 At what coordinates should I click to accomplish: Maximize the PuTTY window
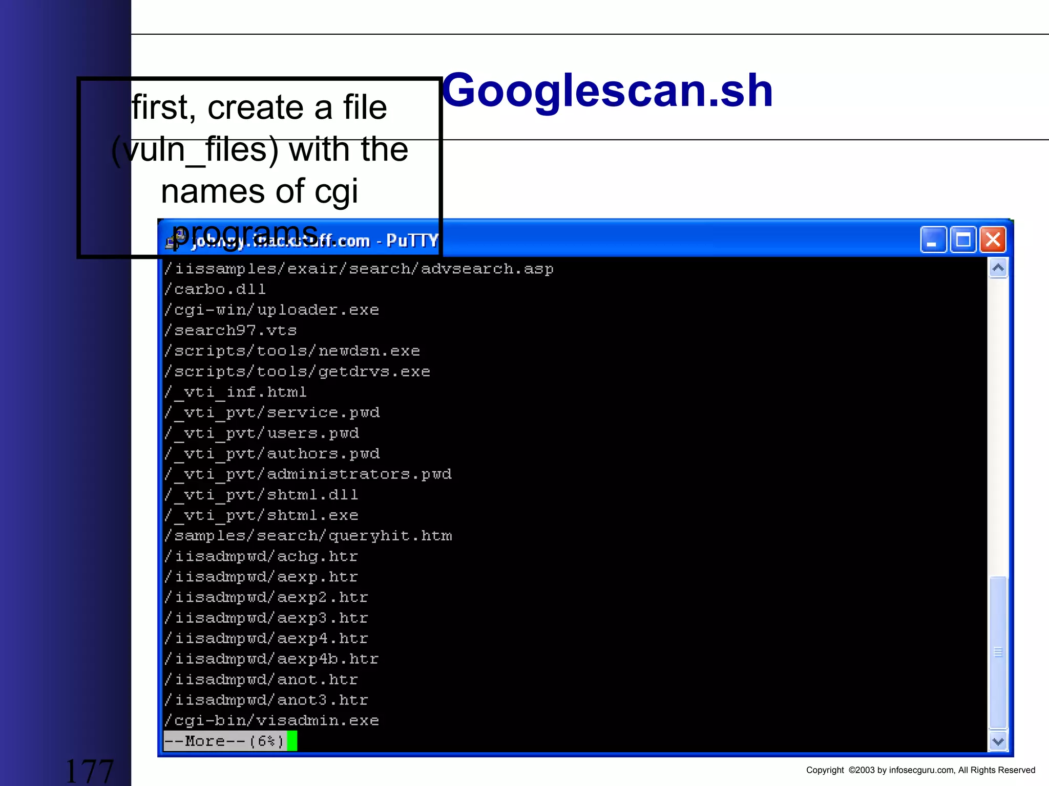coord(963,239)
